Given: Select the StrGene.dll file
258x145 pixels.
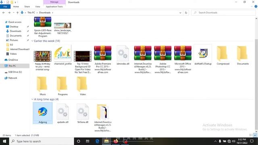Looking at the screenshot, I should (x=83, y=114).
